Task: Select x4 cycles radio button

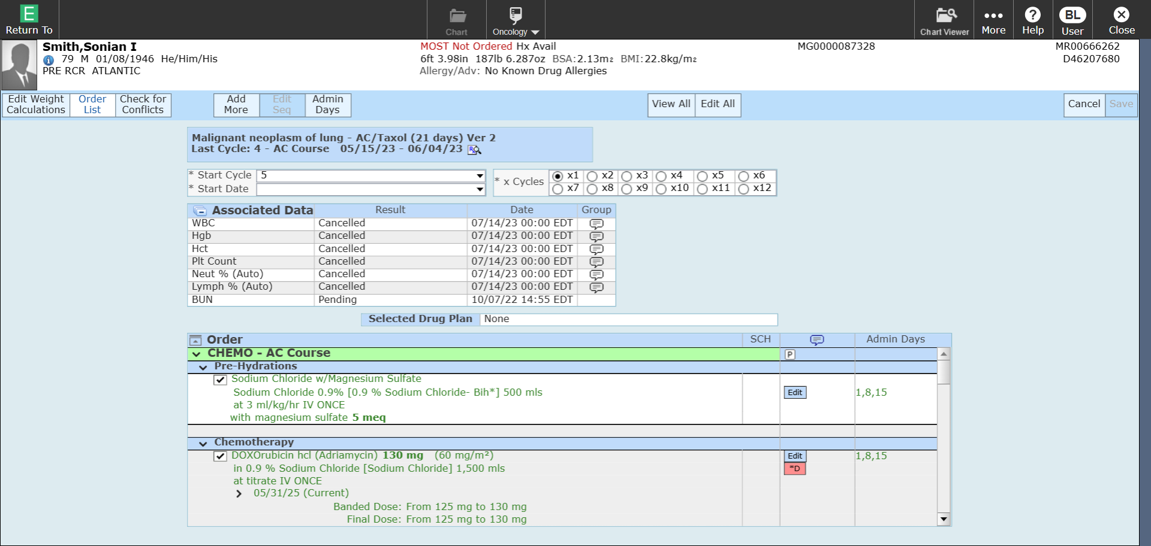Action: click(661, 176)
